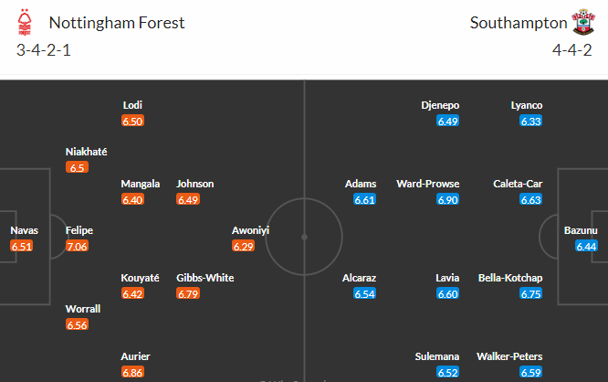Click Lyanco's 6.33 rating badge

(530, 121)
